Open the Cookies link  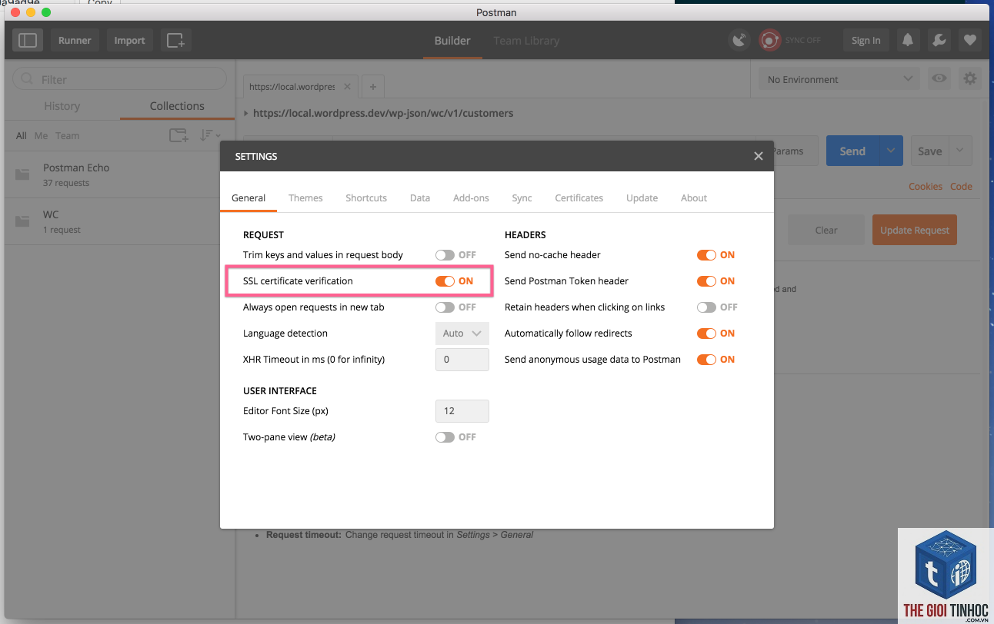pos(926,186)
